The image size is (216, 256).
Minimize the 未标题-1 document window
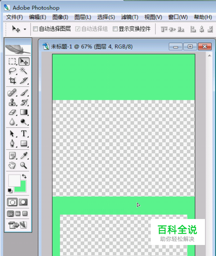coord(175,47)
